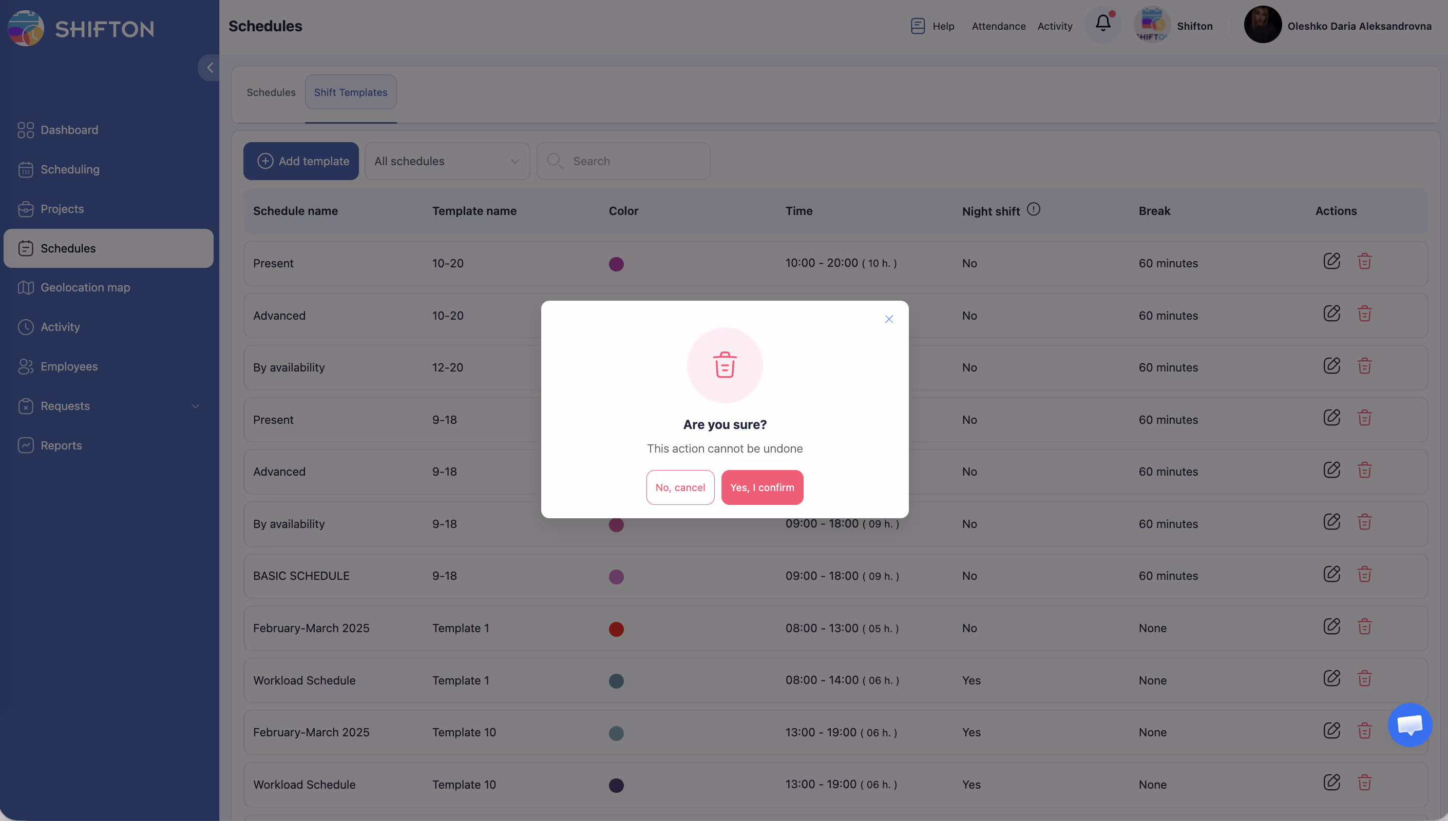The width and height of the screenshot is (1448, 821).
Task: Expand the Requests sidebar menu
Action: coord(195,406)
